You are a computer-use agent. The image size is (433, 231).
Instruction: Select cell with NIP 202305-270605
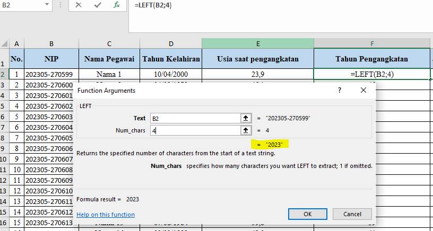[x=49, y=138]
